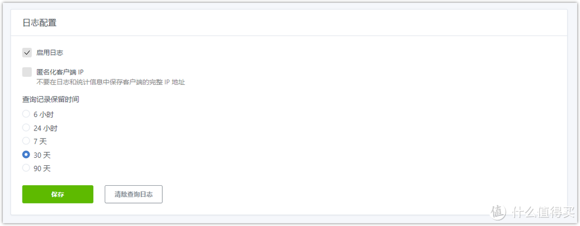Pick the 90 天 radio circle

26,168
